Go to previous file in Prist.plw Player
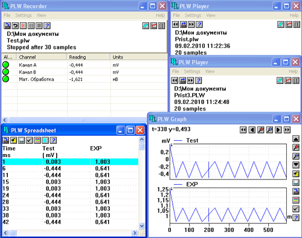The image size is (302, 238). pyautogui.click(x=176, y=24)
